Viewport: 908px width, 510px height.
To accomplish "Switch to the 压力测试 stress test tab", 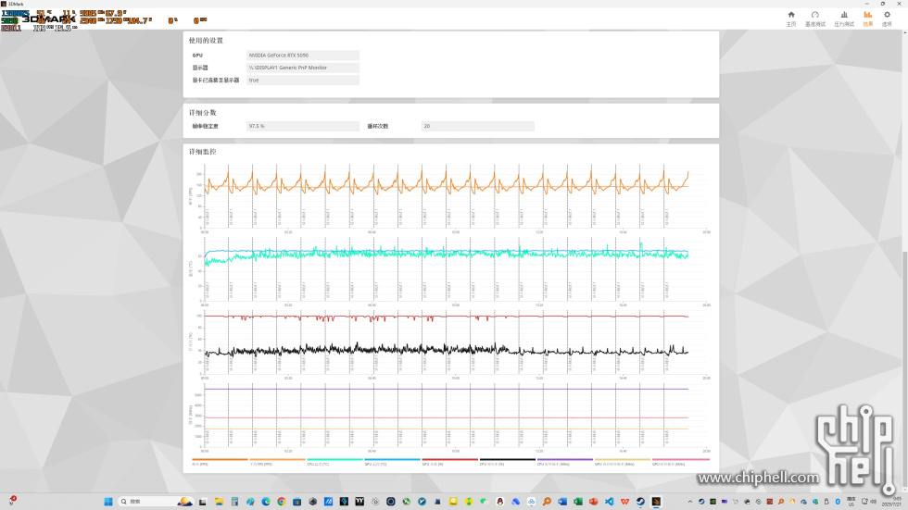I will tap(844, 19).
